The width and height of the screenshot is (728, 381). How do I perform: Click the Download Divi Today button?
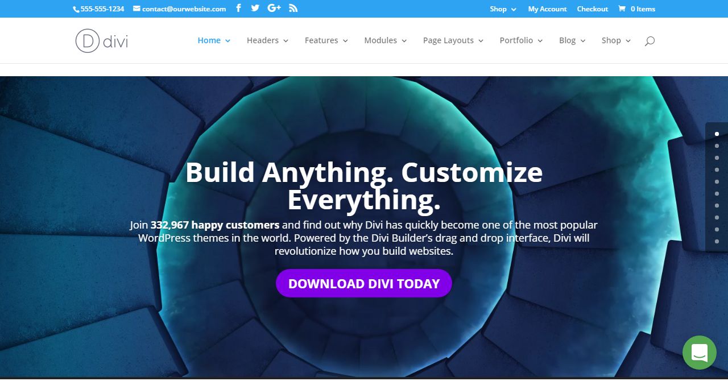(x=364, y=283)
